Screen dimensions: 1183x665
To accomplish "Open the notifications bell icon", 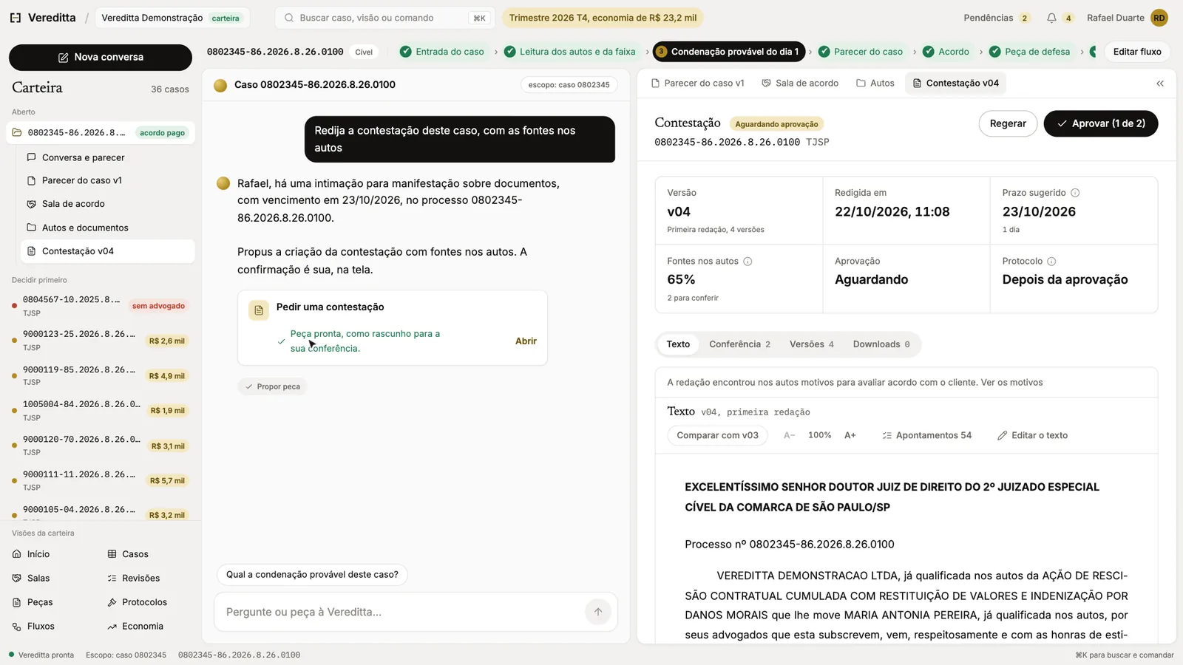I will click(x=1051, y=18).
